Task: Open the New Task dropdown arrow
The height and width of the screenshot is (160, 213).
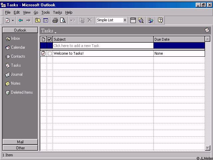Action: 13,21
